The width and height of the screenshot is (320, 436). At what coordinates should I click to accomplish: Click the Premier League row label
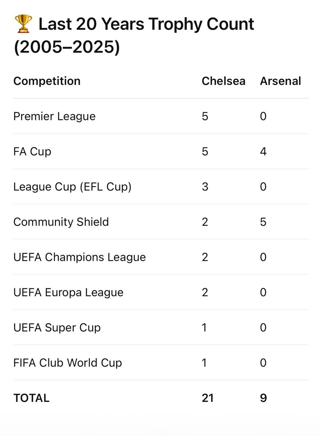(x=54, y=116)
